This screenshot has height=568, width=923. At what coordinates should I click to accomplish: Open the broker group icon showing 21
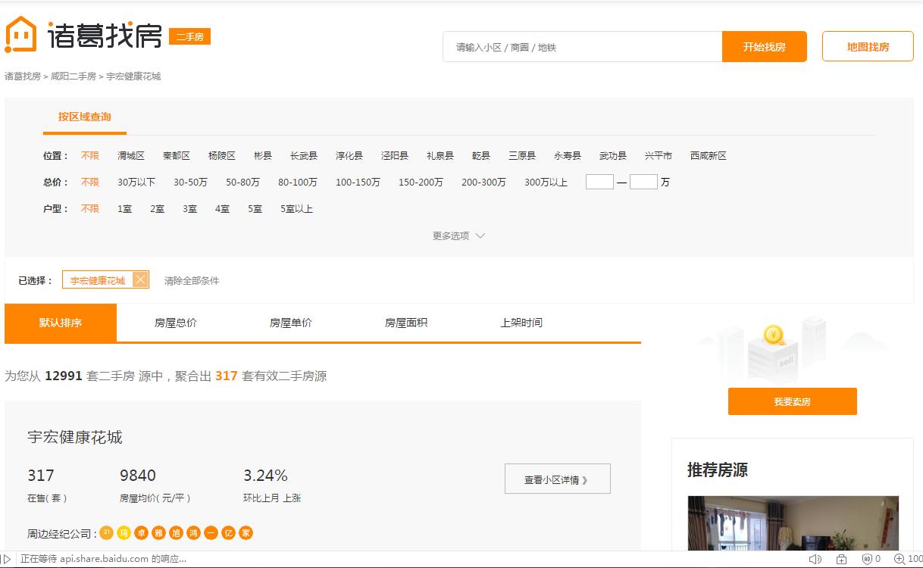click(106, 533)
